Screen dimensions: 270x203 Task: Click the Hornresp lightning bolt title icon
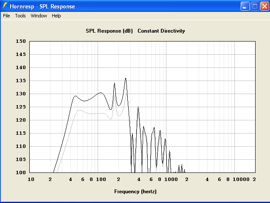point(5,6)
